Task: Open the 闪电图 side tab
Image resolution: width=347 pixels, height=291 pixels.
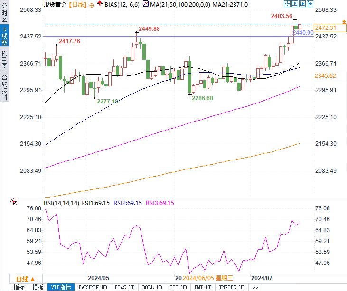Action: point(4,58)
